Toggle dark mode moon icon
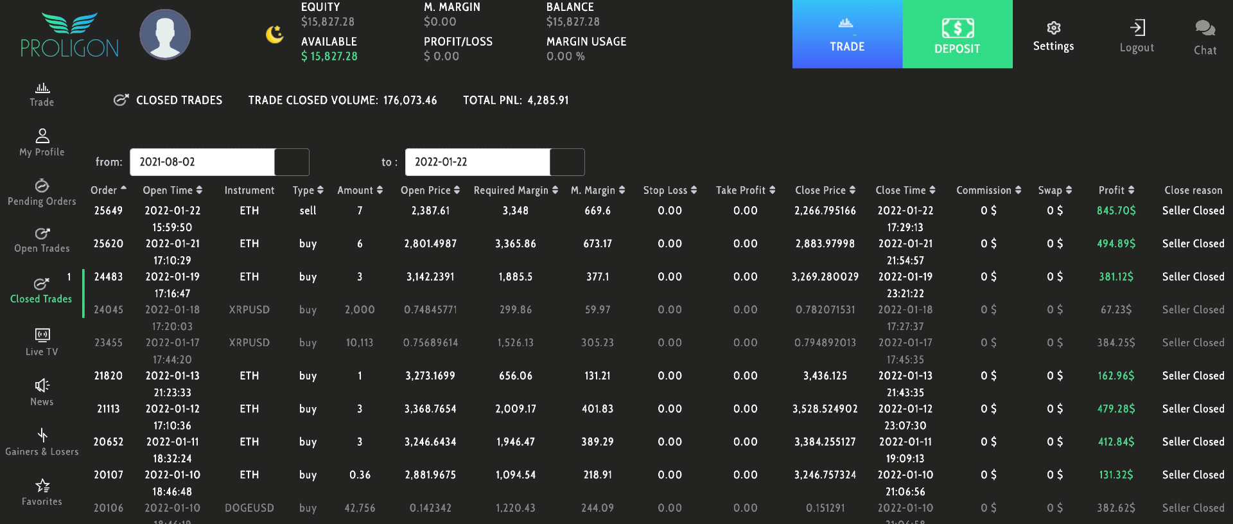1233x524 pixels. [275, 34]
